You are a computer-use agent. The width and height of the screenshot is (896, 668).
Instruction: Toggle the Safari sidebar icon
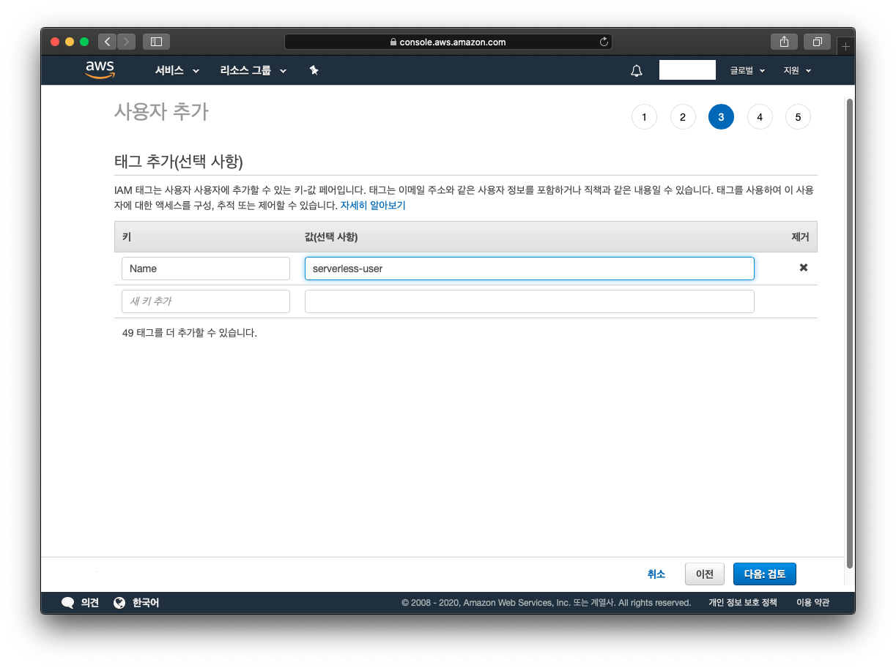(x=155, y=42)
